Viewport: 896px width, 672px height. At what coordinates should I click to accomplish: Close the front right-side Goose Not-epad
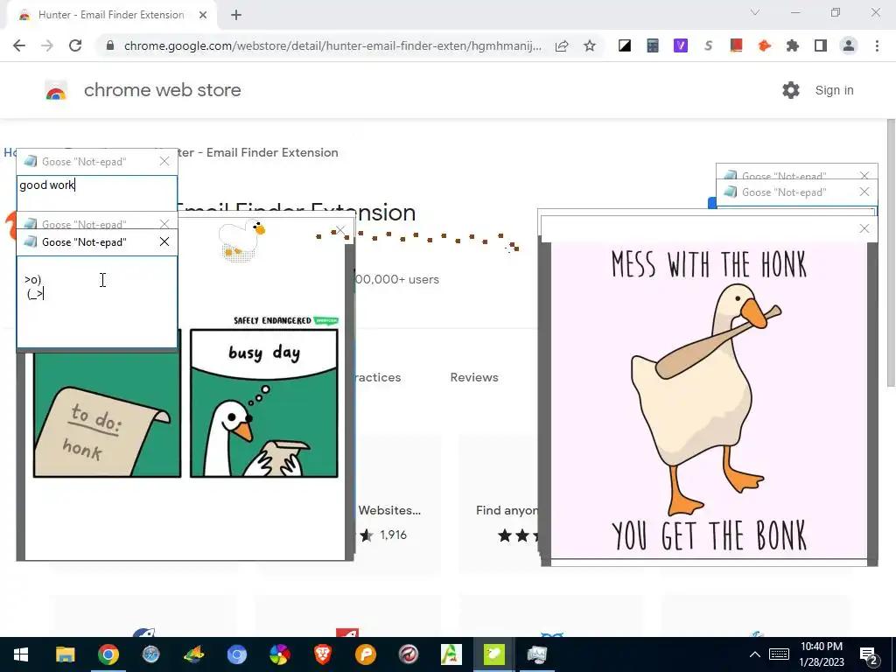pyautogui.click(x=864, y=192)
